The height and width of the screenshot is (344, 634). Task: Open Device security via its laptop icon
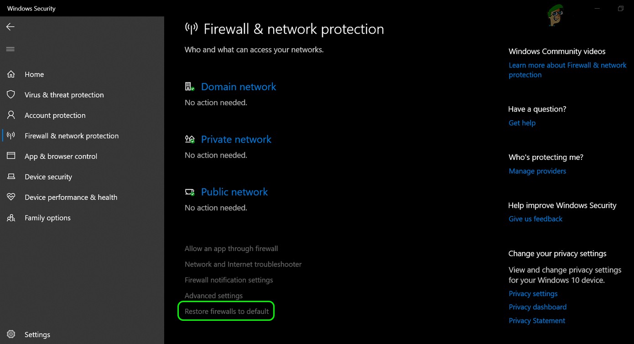point(11,177)
